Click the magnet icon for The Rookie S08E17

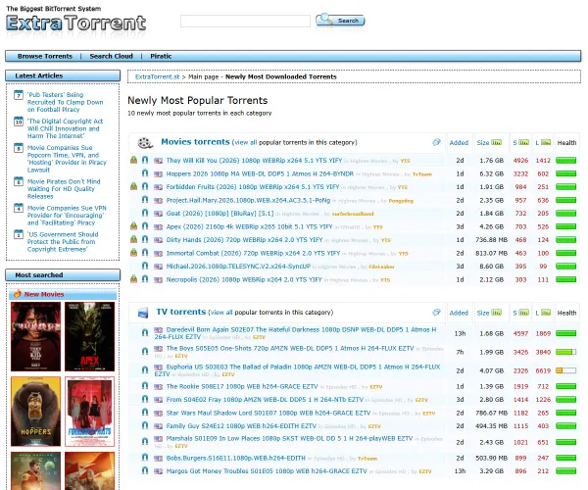pos(145,386)
